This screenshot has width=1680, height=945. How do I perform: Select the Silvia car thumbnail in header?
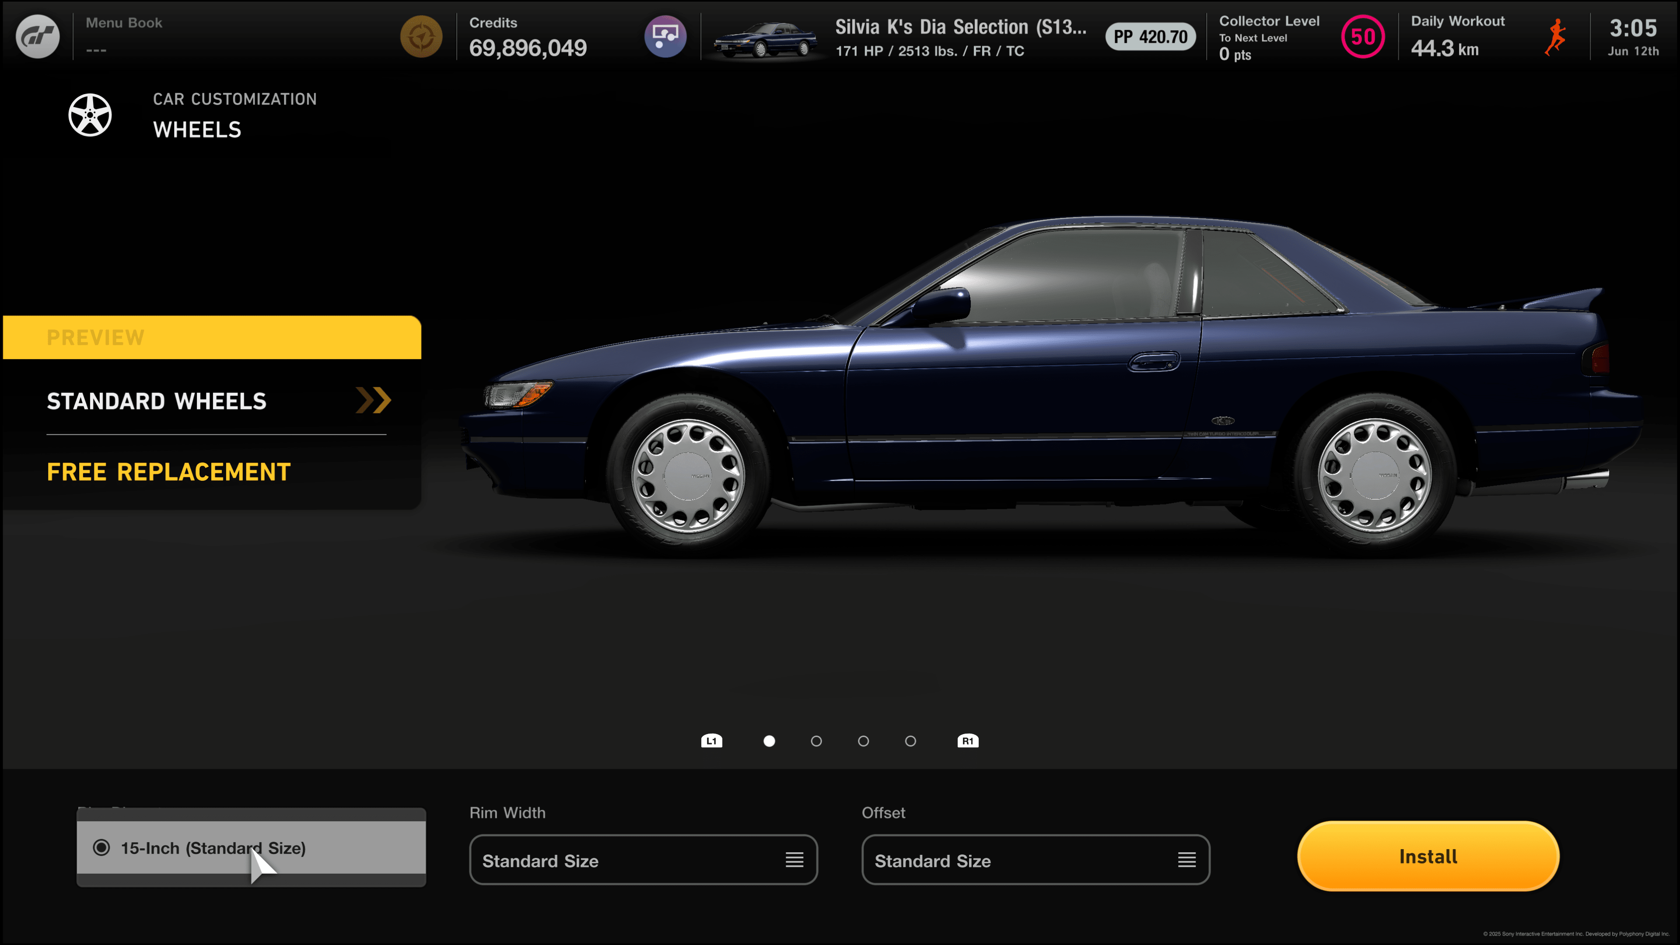click(765, 39)
